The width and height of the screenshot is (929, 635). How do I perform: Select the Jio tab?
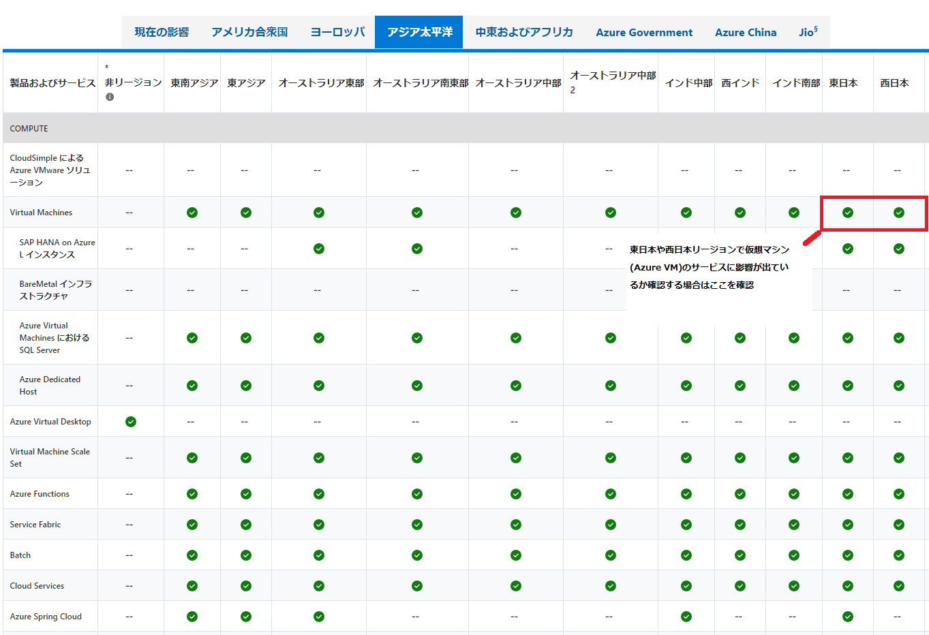tap(808, 32)
